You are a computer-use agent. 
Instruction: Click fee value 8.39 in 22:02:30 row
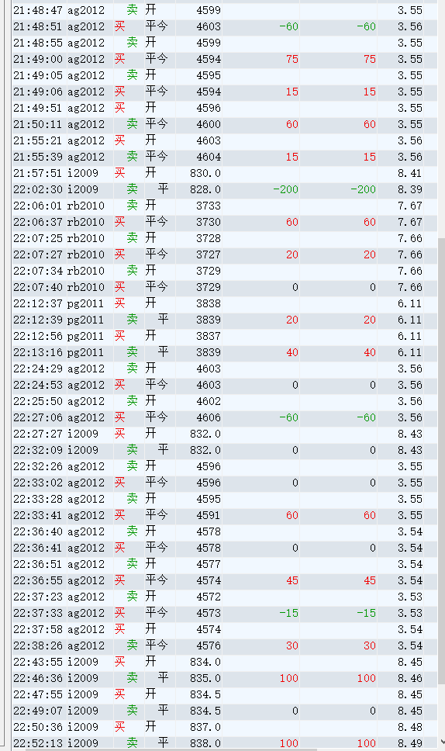click(410, 189)
